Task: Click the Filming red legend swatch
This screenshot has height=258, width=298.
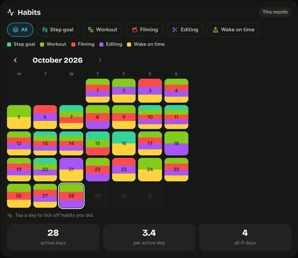Action: pos(74,44)
